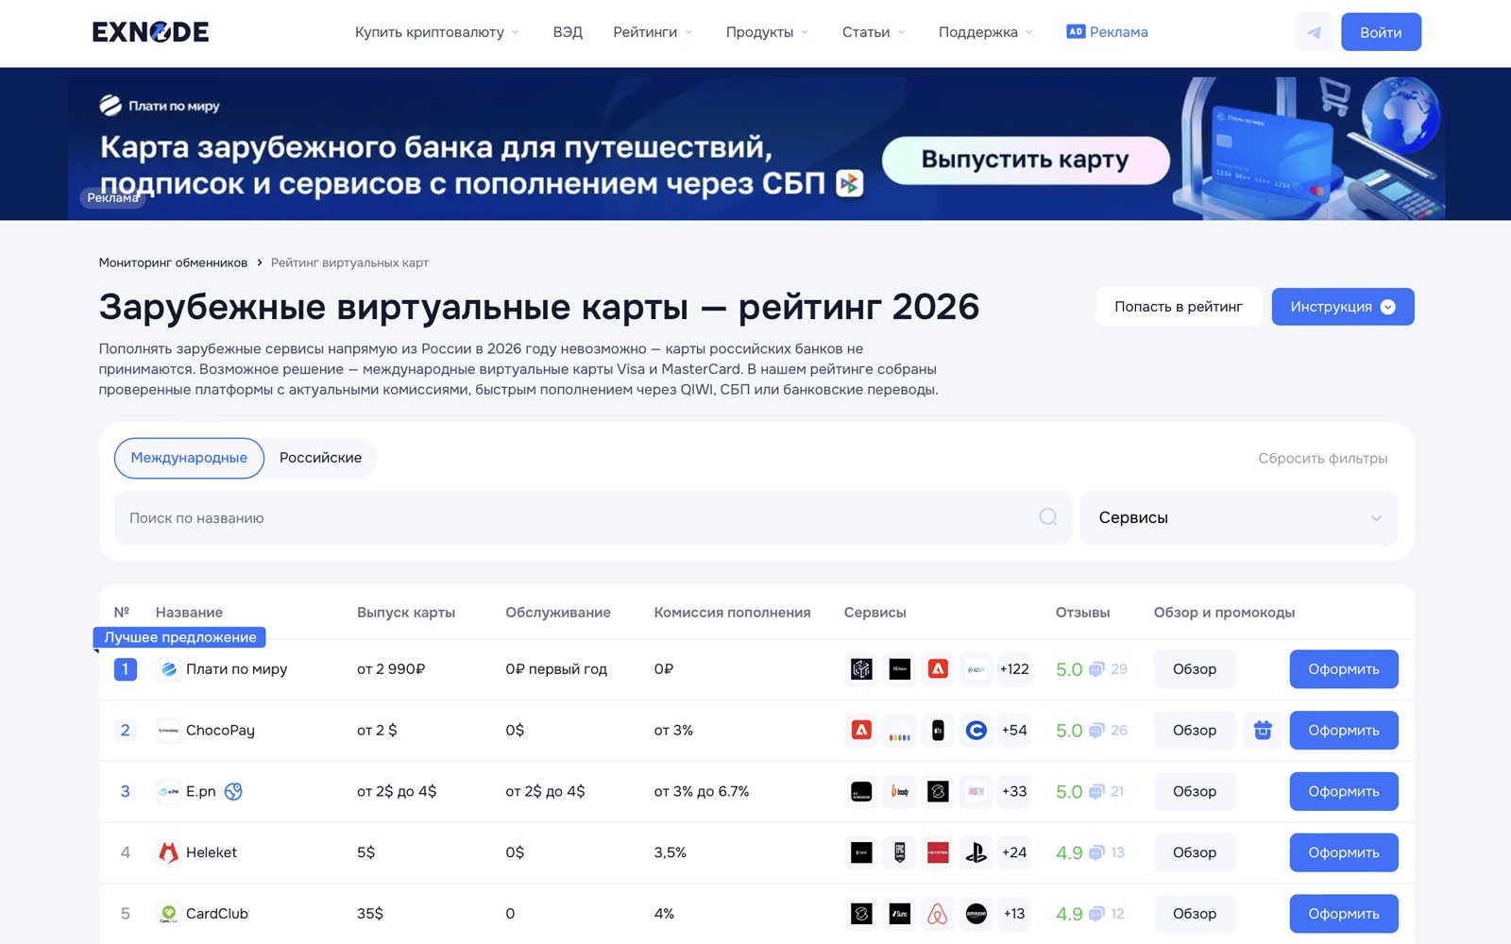Expand the Инструкция dropdown button

pyautogui.click(x=1342, y=307)
